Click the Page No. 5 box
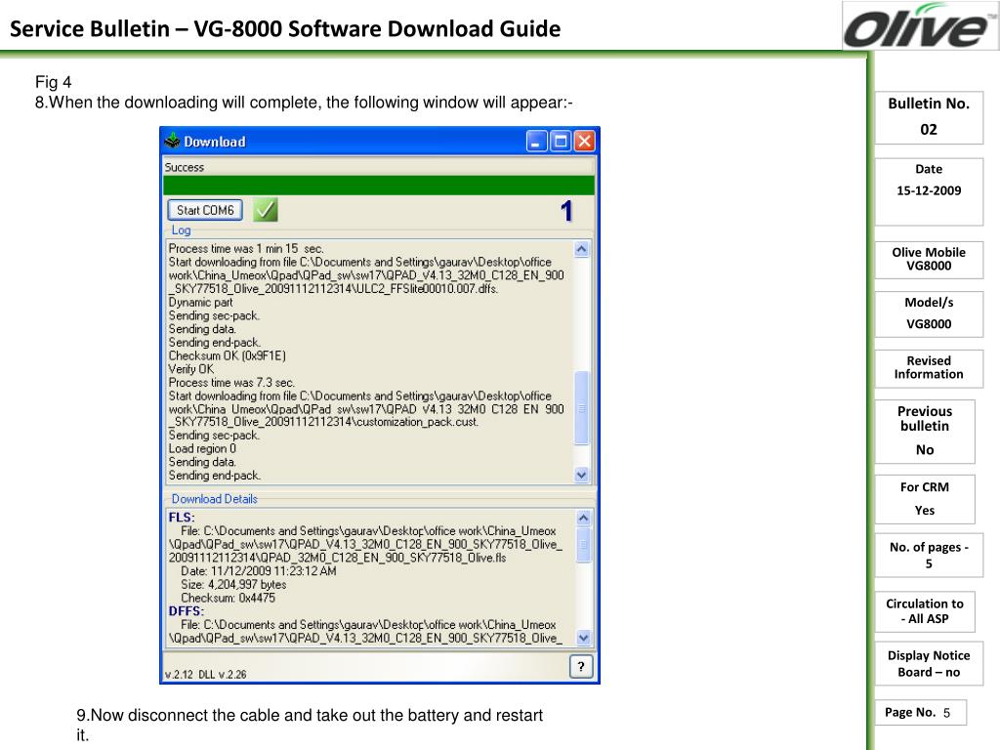 coord(920,712)
